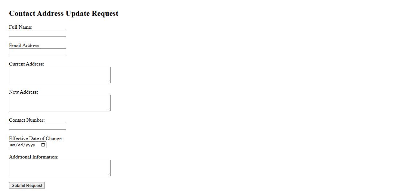Viewport: 412px width, 194px height.
Task: Select the Contact Number input field
Action: click(x=37, y=127)
